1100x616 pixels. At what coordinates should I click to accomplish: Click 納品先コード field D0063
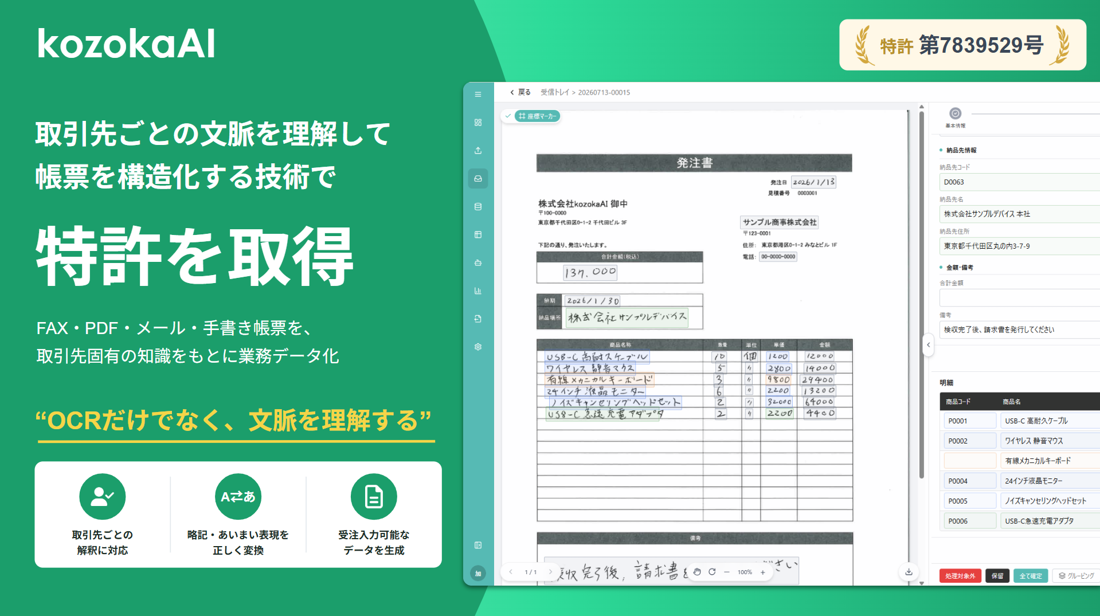point(1020,182)
